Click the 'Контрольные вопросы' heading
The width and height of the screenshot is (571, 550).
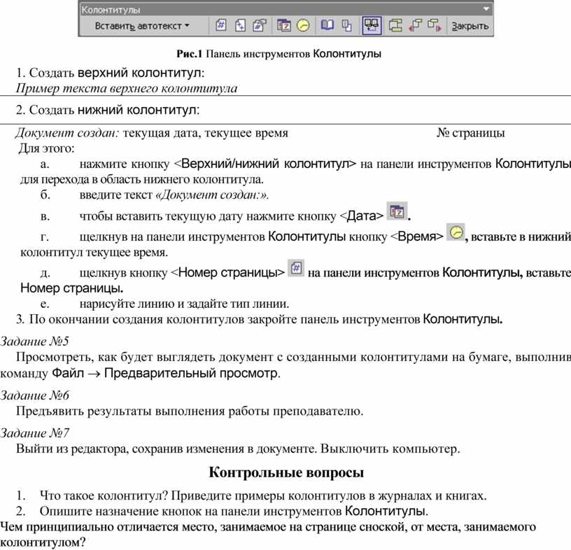click(x=286, y=472)
